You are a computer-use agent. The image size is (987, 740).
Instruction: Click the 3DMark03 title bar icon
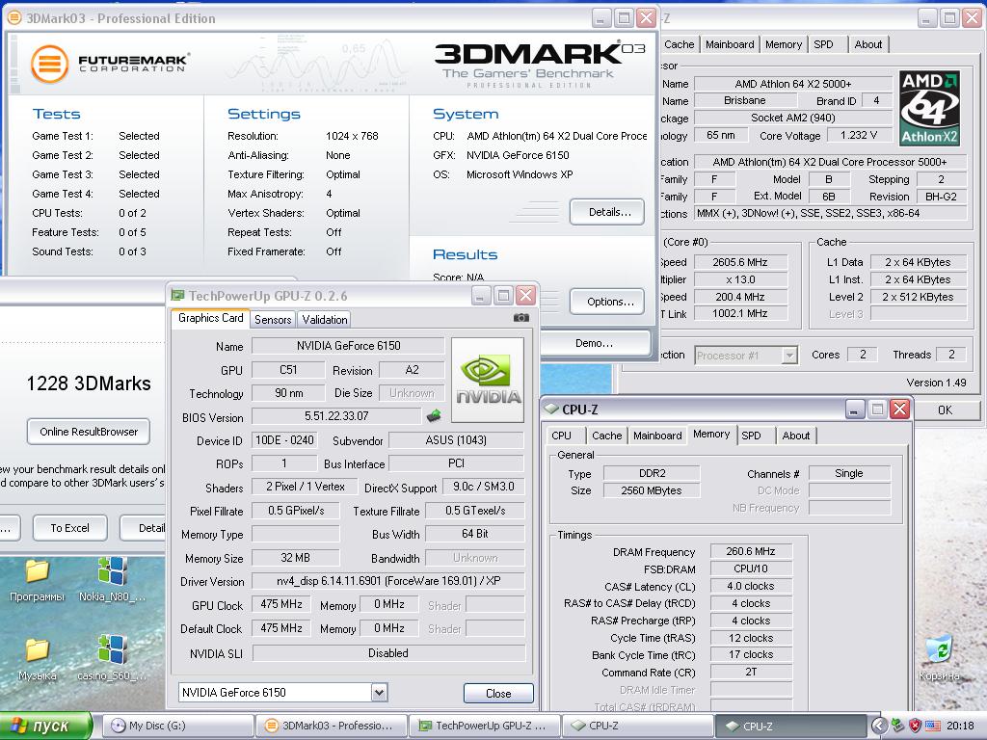click(14, 17)
